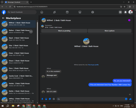Open the Myah conversation
The width and height of the screenshot is (136, 108).
(x=18, y=39)
